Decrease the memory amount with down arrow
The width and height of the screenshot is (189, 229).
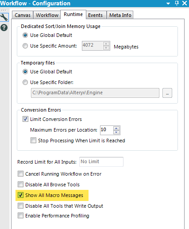click(106, 48)
